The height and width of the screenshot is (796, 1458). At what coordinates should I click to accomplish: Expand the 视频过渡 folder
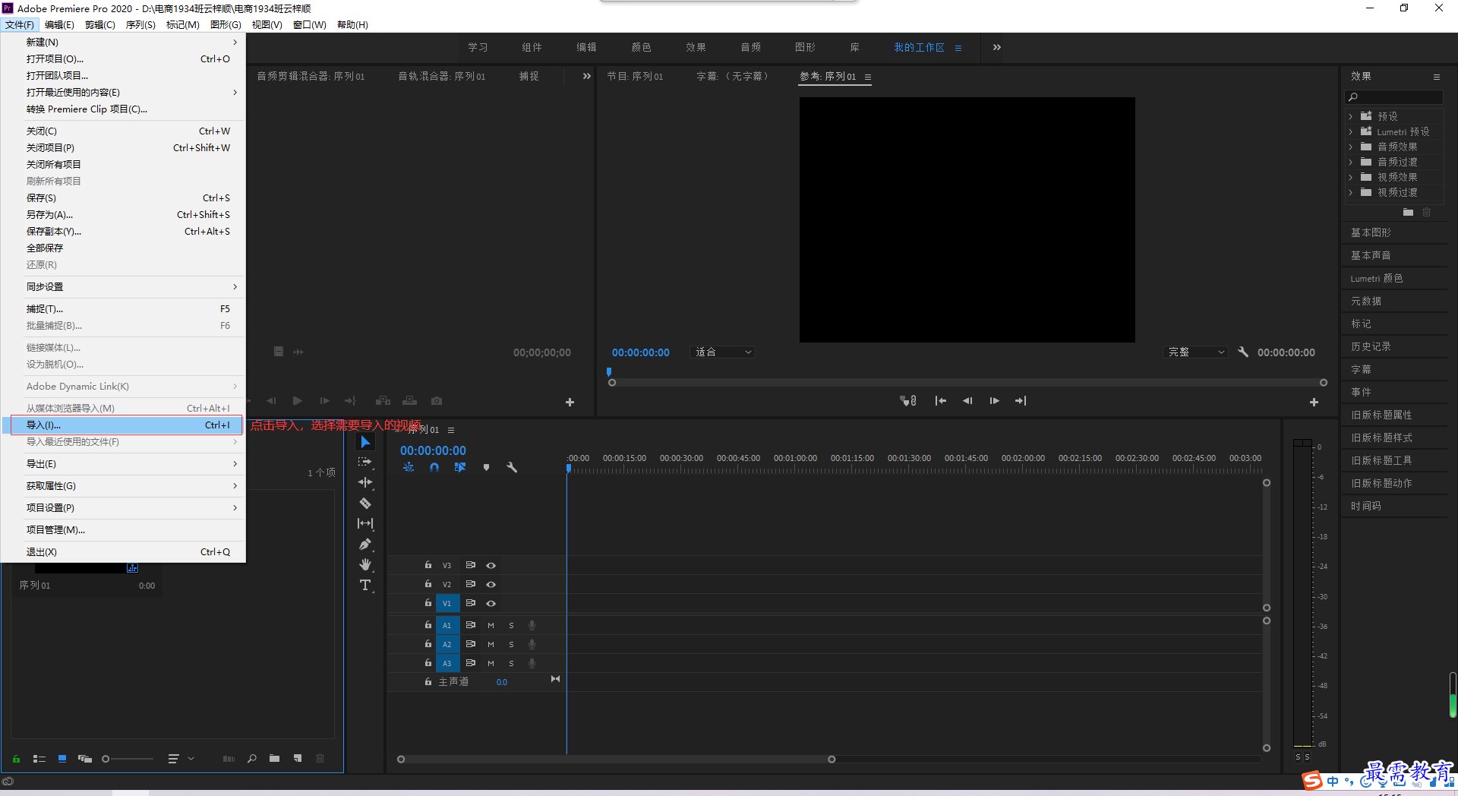1350,192
